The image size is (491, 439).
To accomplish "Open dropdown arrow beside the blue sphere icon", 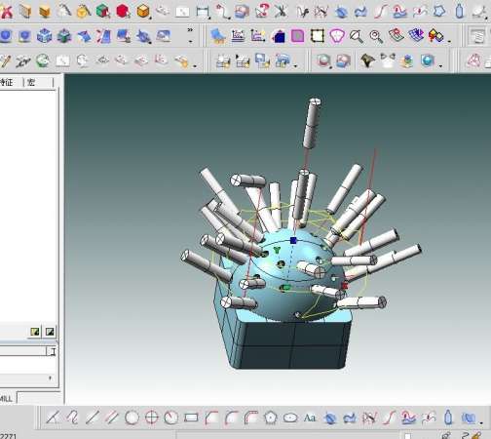I will click(x=440, y=66).
